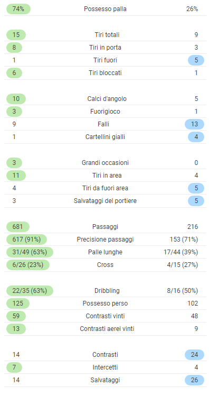Click the blue 13 Falli badge
This screenshot has height=396, width=209.
point(194,124)
